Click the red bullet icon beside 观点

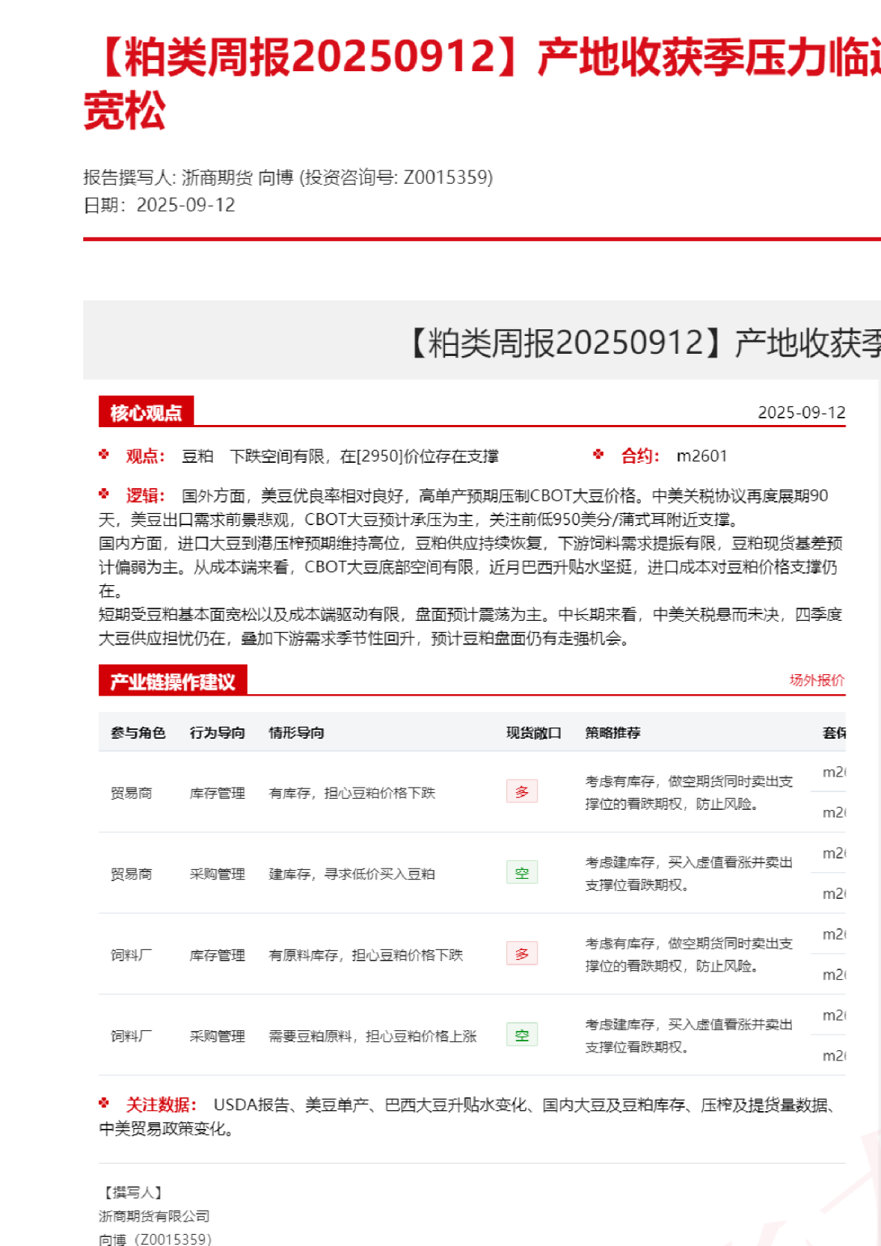pyautogui.click(x=104, y=455)
